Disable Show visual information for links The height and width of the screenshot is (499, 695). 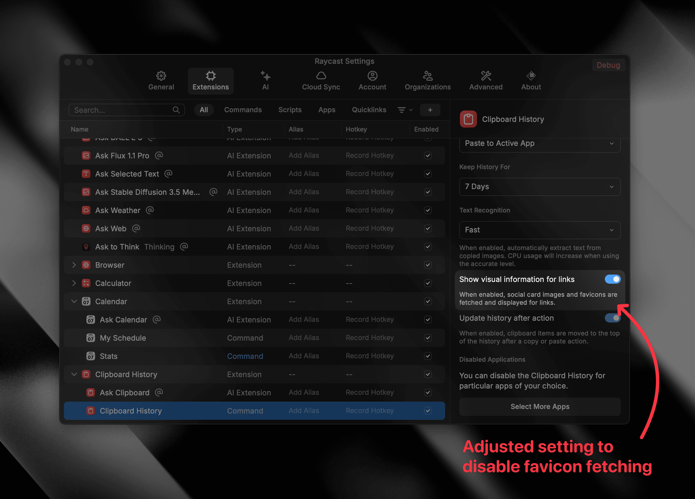point(613,279)
